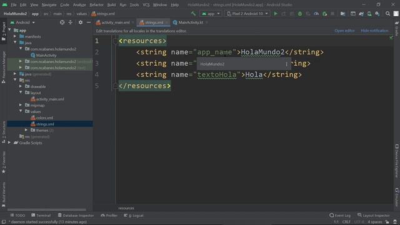This screenshot has height=225, width=400.
Task: Expand the manifests folder
Action: point(15,36)
